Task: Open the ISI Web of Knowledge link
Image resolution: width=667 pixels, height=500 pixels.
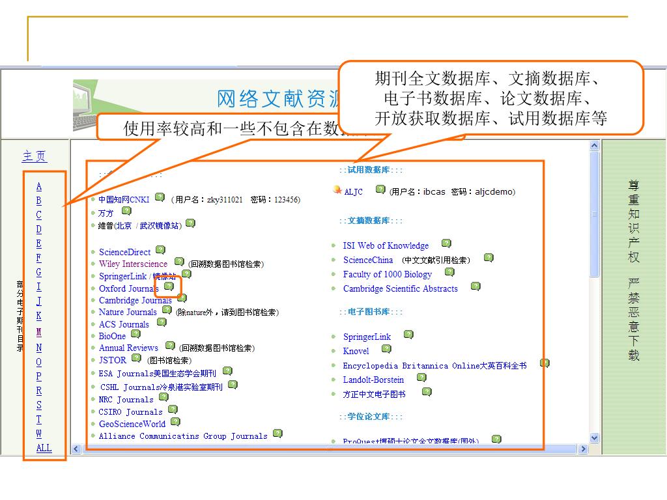Action: pyautogui.click(x=386, y=245)
